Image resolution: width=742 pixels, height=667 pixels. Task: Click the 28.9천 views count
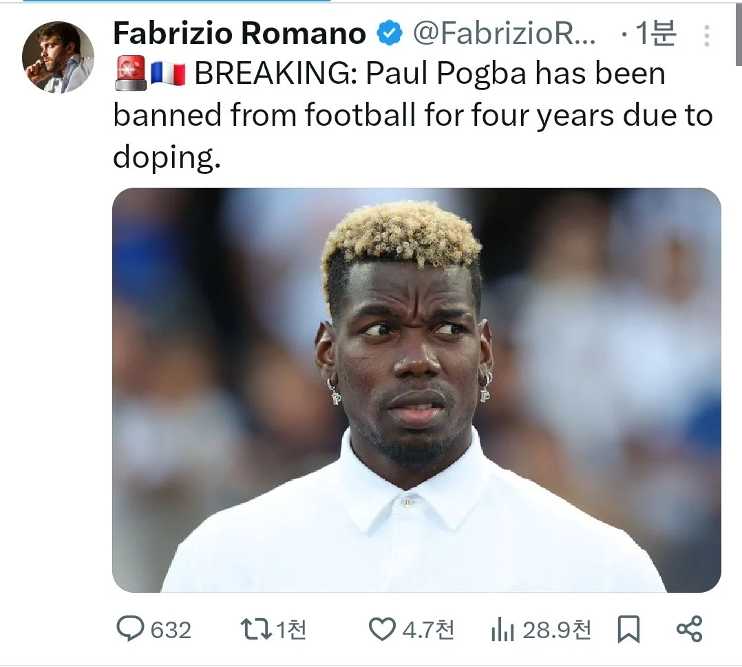(x=557, y=630)
